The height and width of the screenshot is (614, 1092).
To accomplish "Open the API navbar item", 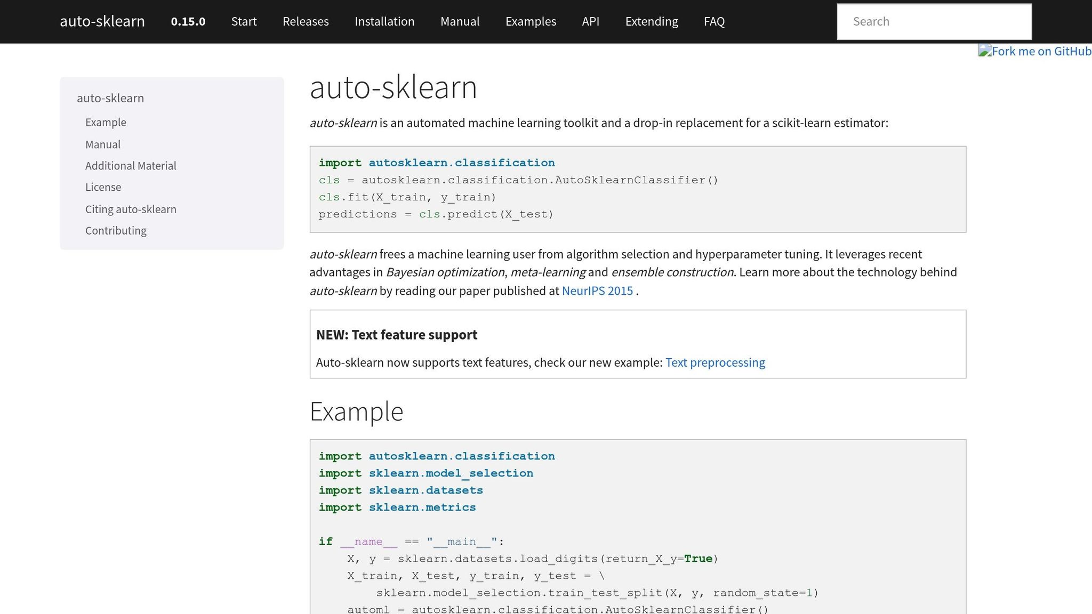I will click(590, 21).
